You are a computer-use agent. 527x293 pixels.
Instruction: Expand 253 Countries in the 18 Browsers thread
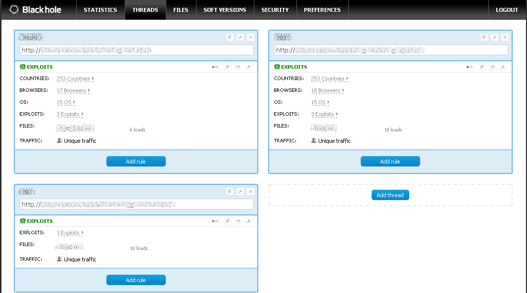(329, 79)
